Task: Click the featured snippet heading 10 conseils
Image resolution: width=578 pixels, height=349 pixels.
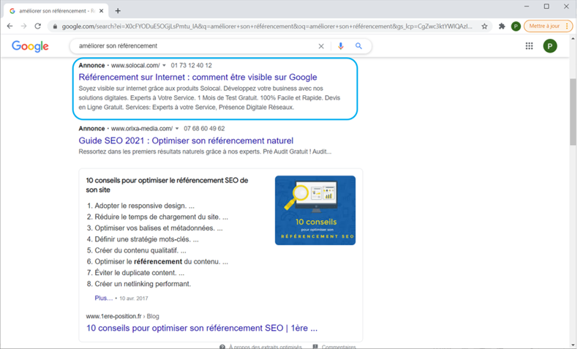Action: 167,185
